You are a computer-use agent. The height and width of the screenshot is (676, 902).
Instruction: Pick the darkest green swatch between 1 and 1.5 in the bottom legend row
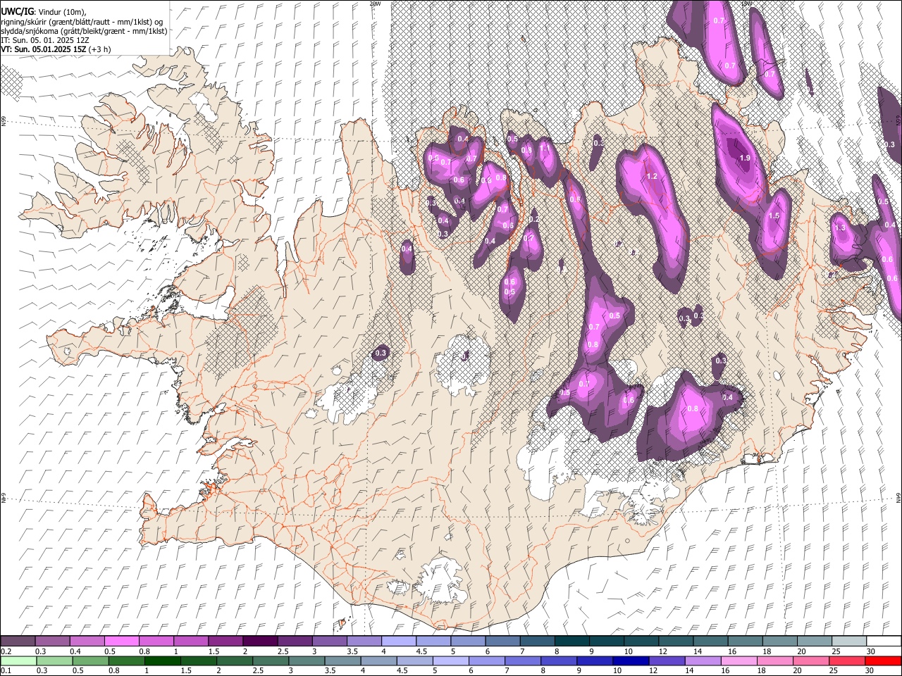click(163, 661)
